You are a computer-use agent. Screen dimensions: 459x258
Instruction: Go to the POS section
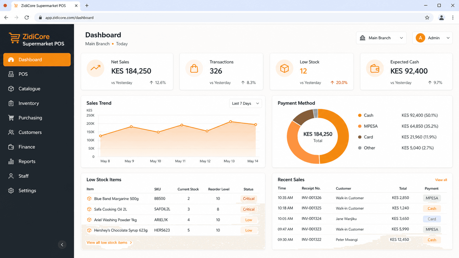point(37,74)
